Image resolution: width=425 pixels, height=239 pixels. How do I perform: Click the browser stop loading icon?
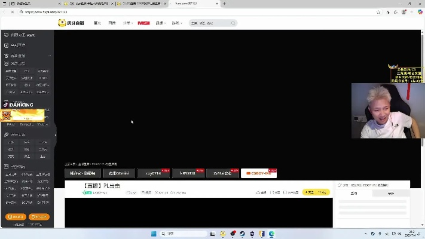[x=13, y=11]
